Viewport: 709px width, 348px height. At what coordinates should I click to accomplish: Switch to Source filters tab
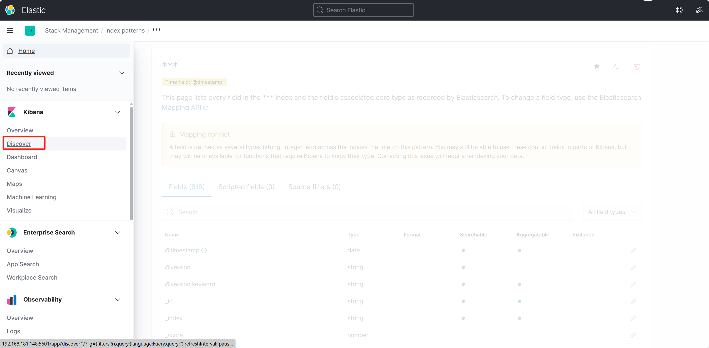(x=314, y=187)
